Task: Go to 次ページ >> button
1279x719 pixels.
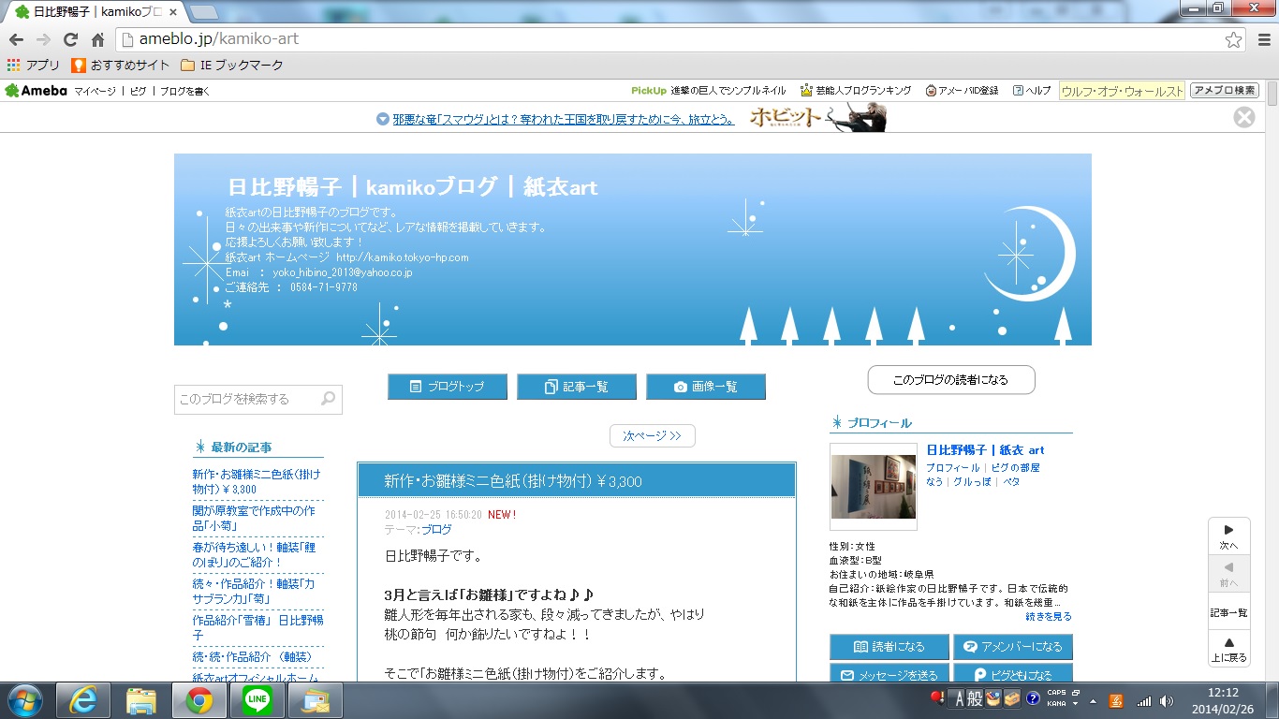Action: point(653,435)
